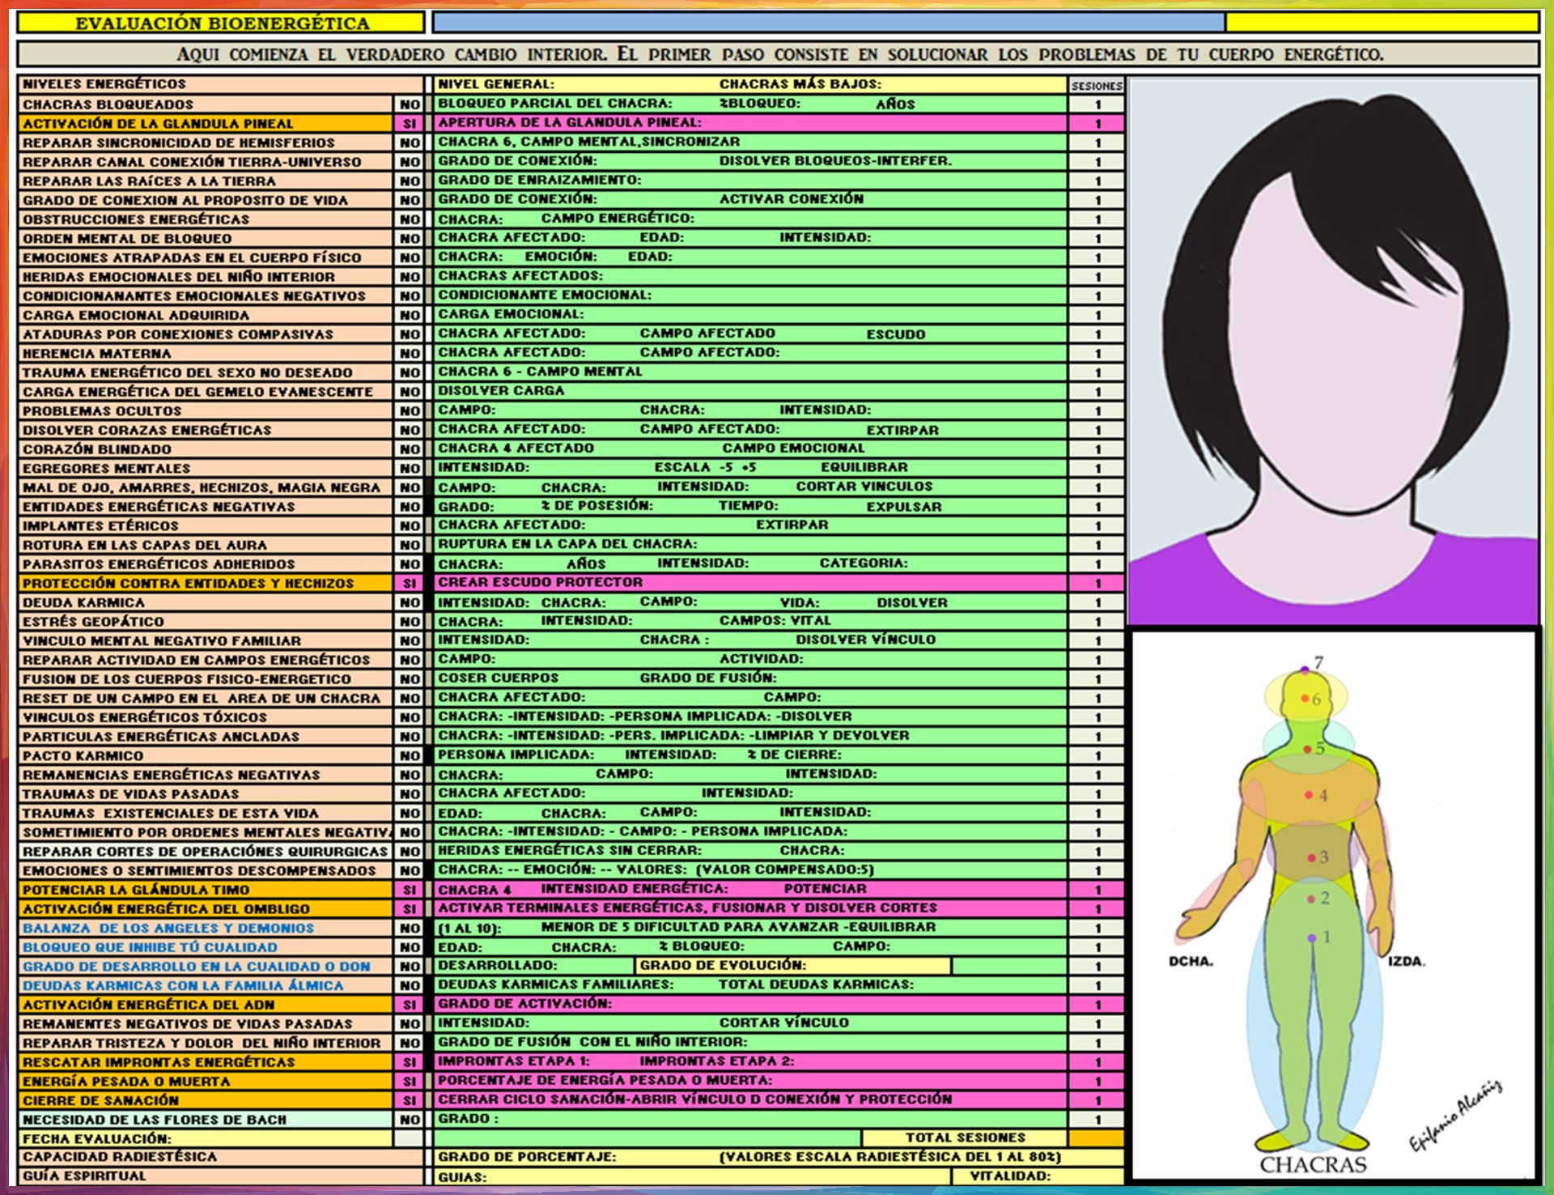This screenshot has width=1554, height=1195.
Task: Toggle SI cell for Cierre de Sanación
Action: point(410,1101)
